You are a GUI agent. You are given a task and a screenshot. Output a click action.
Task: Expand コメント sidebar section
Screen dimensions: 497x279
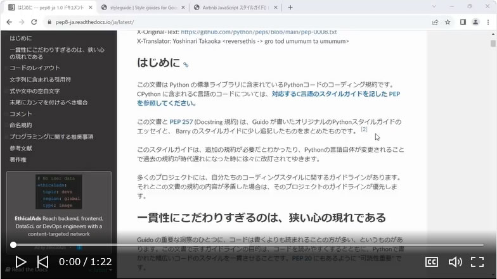click(20, 114)
